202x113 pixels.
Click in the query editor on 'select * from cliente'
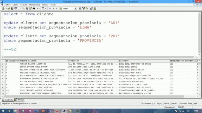(x=29, y=14)
